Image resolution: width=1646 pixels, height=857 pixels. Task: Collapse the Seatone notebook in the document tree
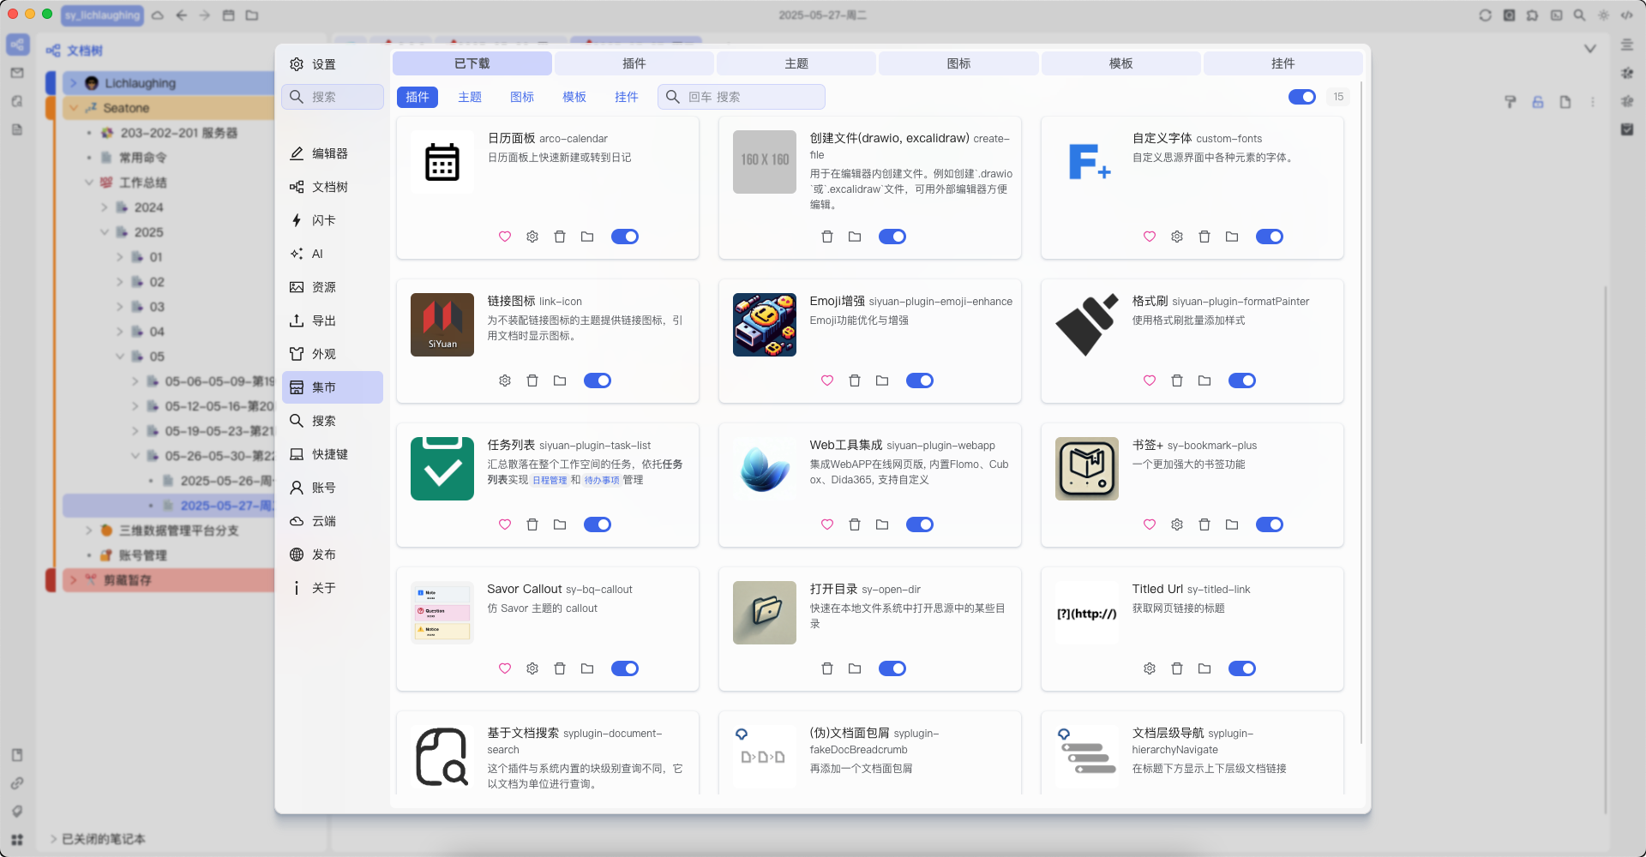74,108
